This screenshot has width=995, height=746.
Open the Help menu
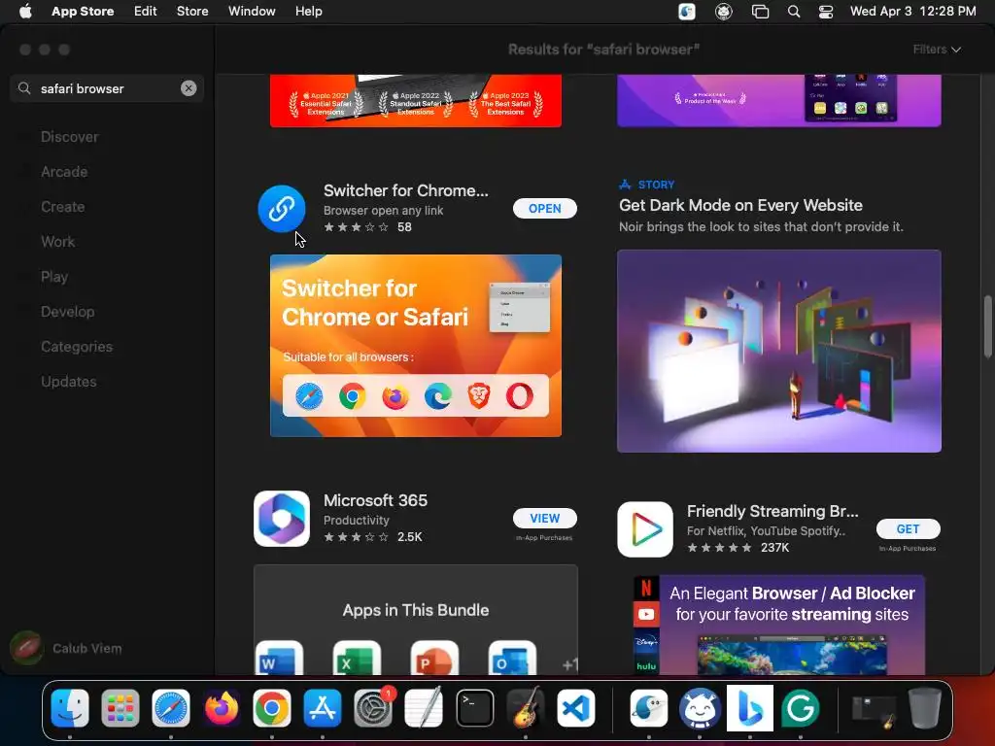[x=308, y=12]
